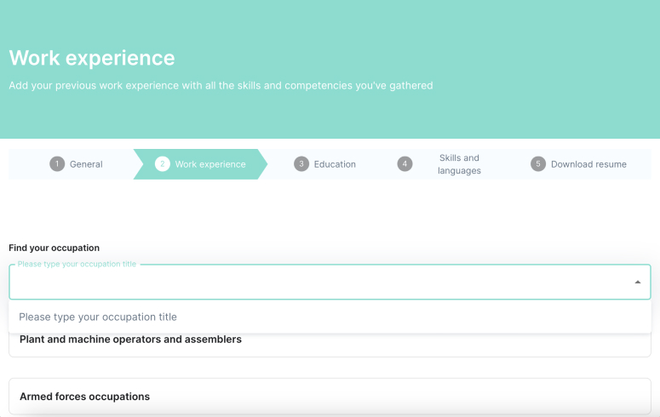
Task: Click the step 3 number circle
Action: (x=301, y=164)
